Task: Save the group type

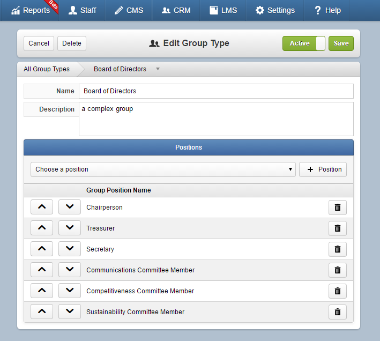Action: pyautogui.click(x=341, y=43)
